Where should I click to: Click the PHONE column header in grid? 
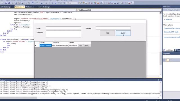pyautogui.click(x=73, y=43)
